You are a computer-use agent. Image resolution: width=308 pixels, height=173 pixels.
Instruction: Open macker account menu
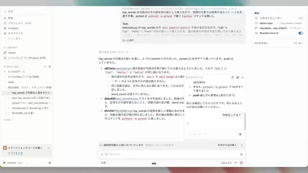coord(15,163)
